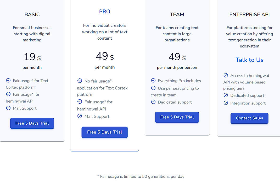Screen dimensions: 280x185
Task: Click the checkmark icon beside "Mail Support" in Basic
Action: pos(8,108)
